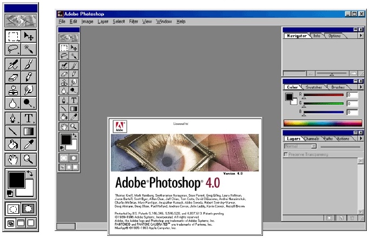The width and height of the screenshot is (369, 238).
Task: Set Full Screen Mode button in enlarged toolbox
Action: (x=31, y=223)
